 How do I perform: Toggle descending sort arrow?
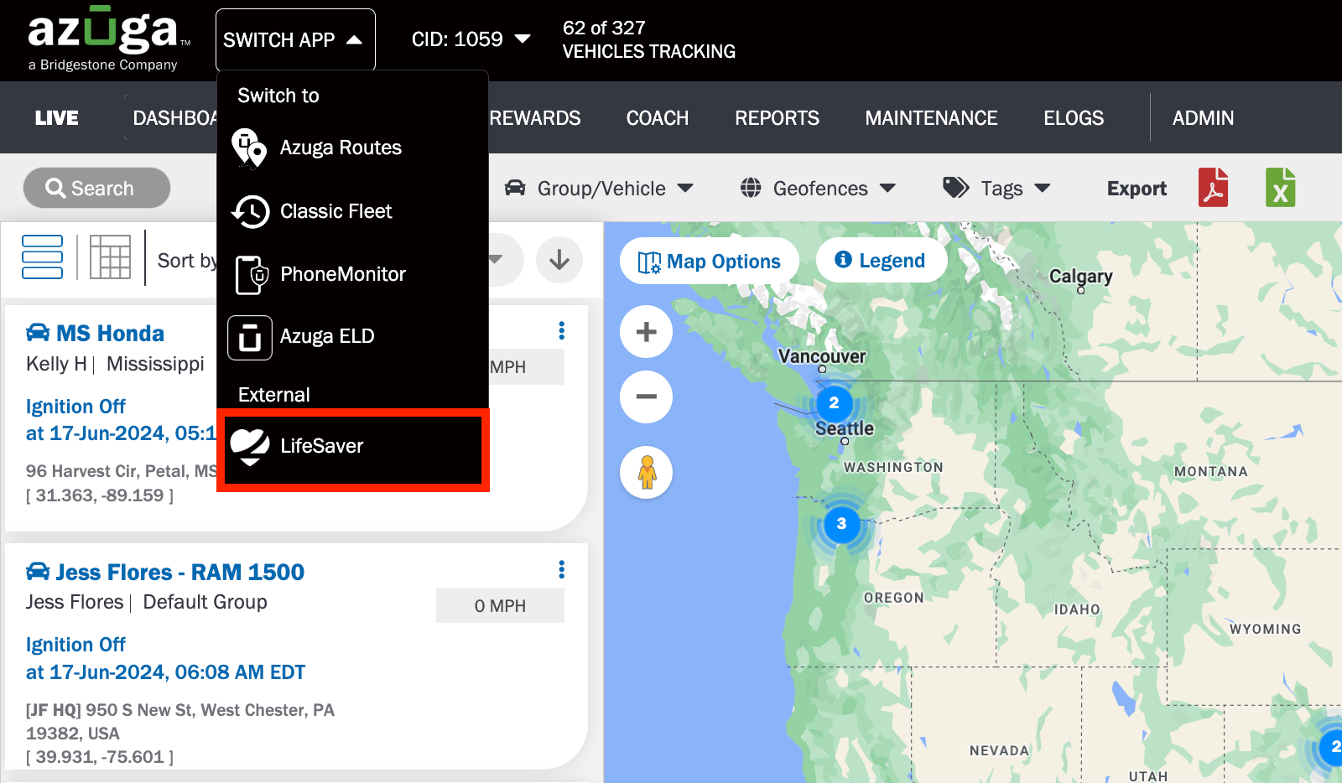click(559, 260)
